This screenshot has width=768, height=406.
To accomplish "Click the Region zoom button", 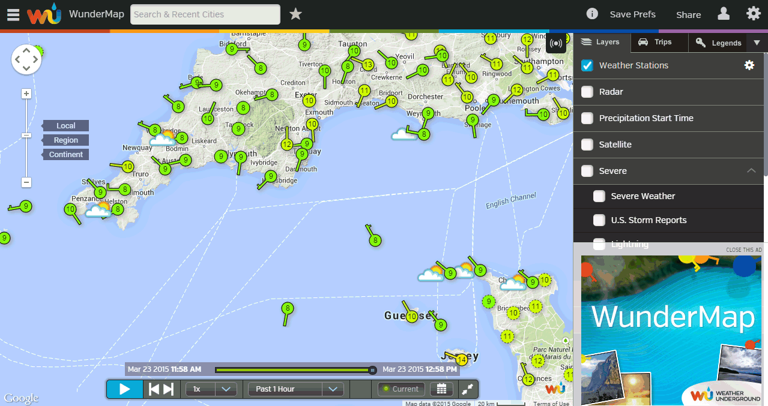I will [x=65, y=140].
